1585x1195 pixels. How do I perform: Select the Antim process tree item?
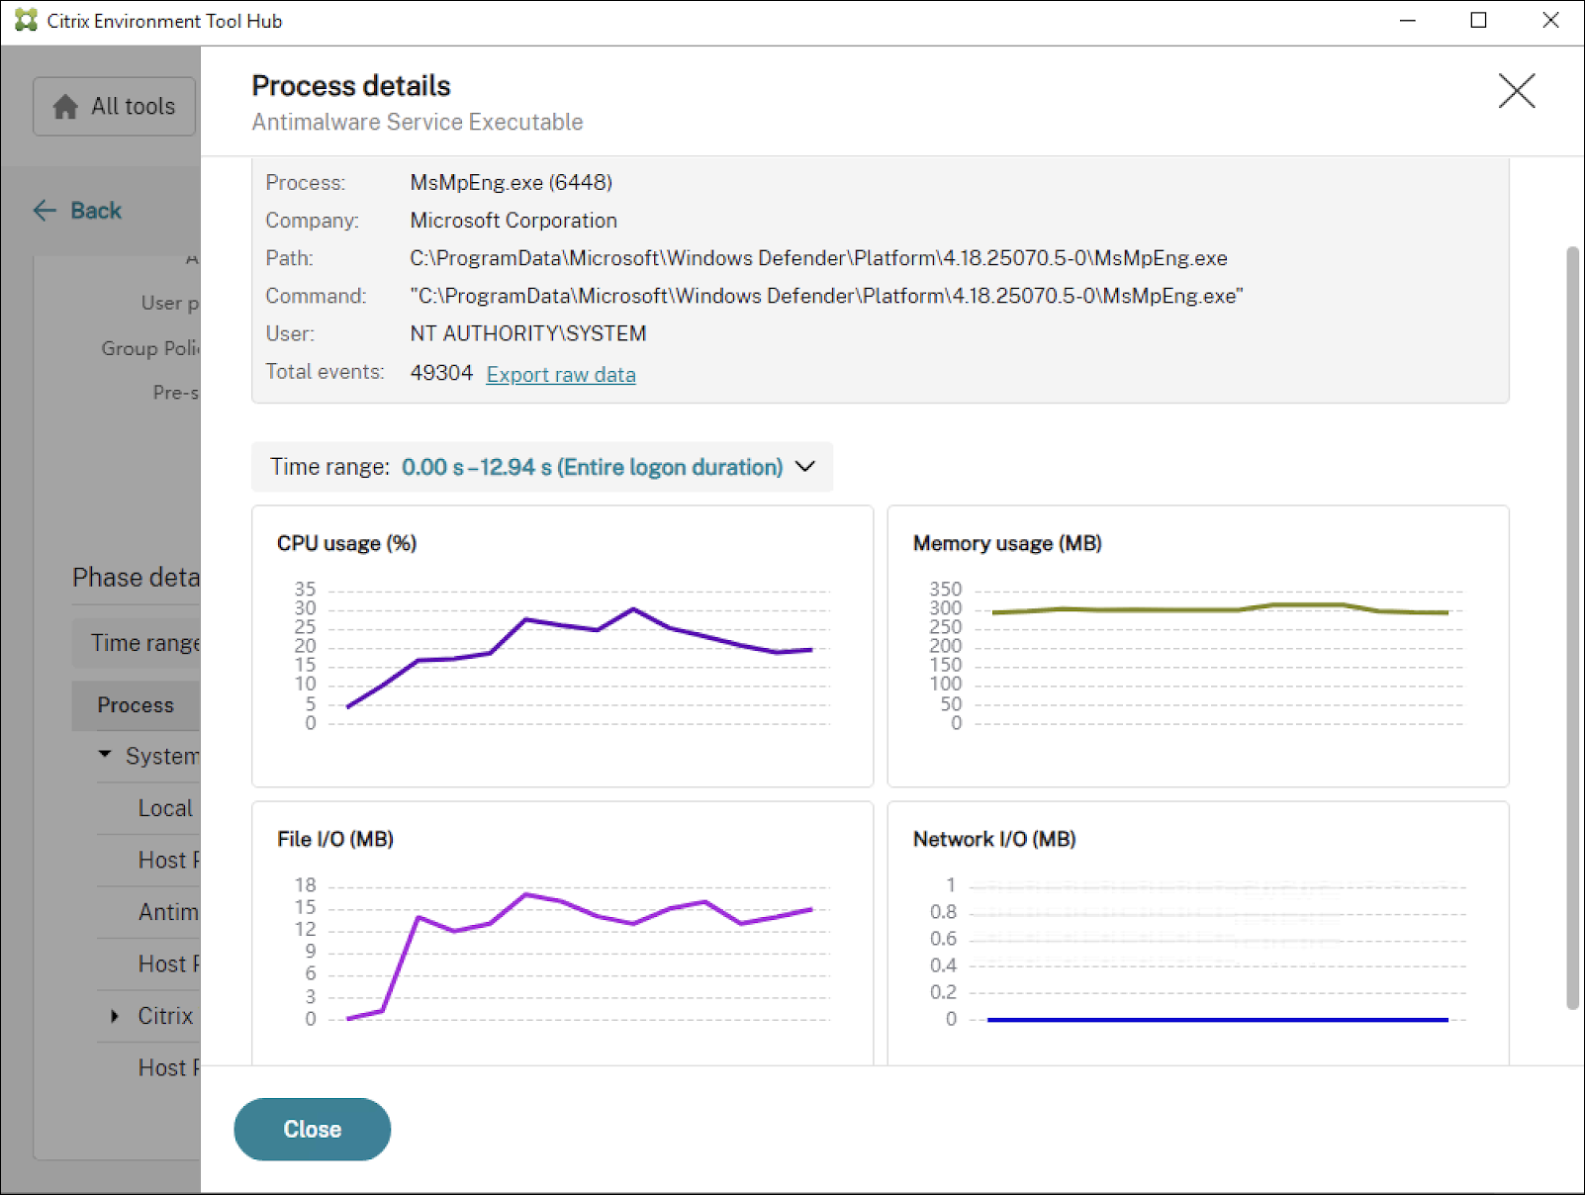167,912
